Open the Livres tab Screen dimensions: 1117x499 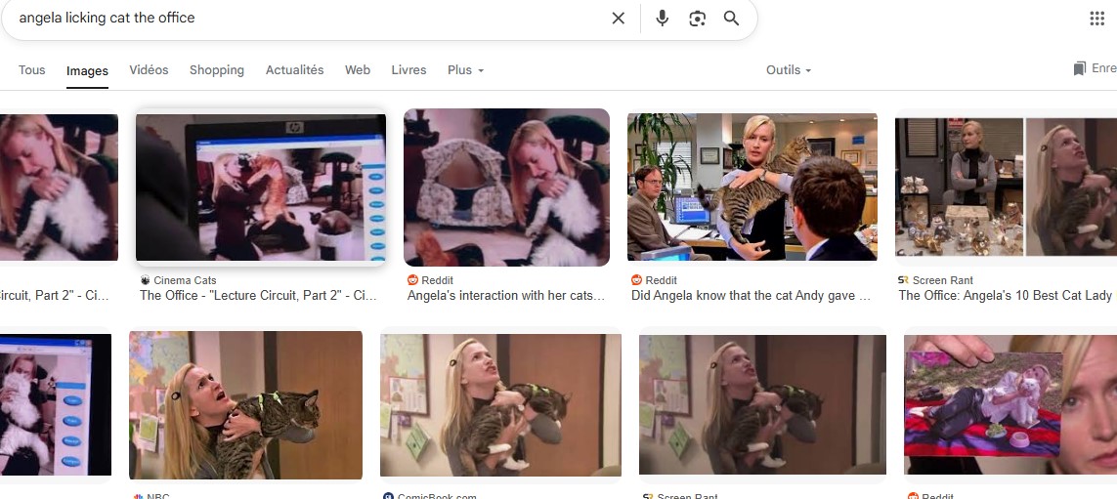(408, 69)
